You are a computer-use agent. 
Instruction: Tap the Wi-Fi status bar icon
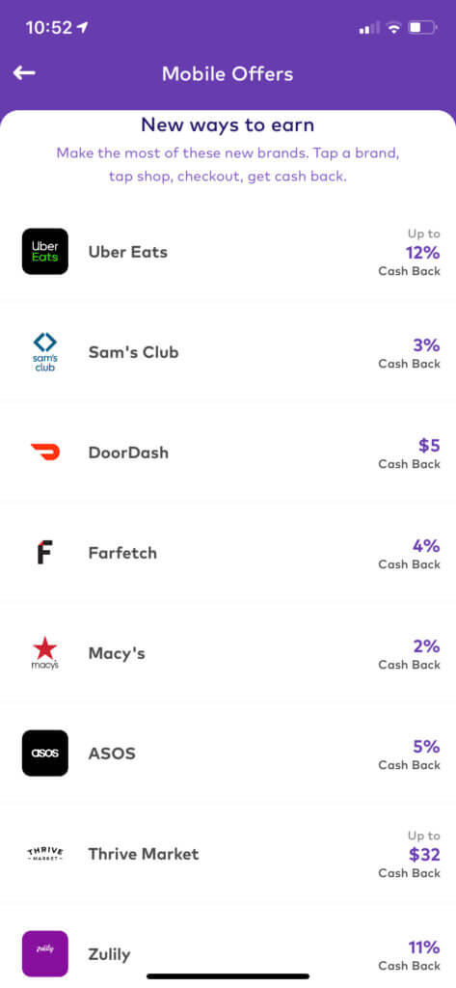coord(394,27)
